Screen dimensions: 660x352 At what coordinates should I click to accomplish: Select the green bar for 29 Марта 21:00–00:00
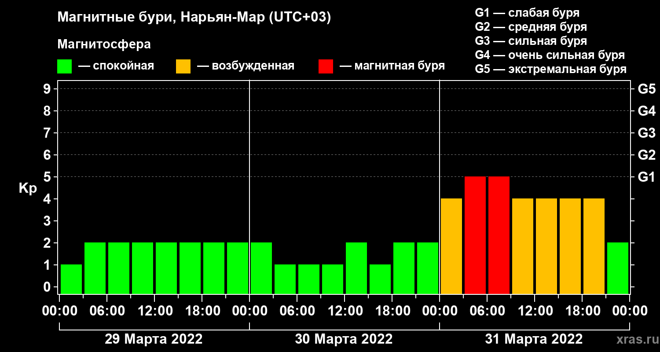(238, 268)
